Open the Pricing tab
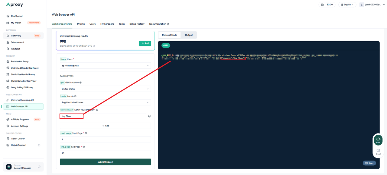Viewport: 387px width, 175px height. tap(81, 24)
